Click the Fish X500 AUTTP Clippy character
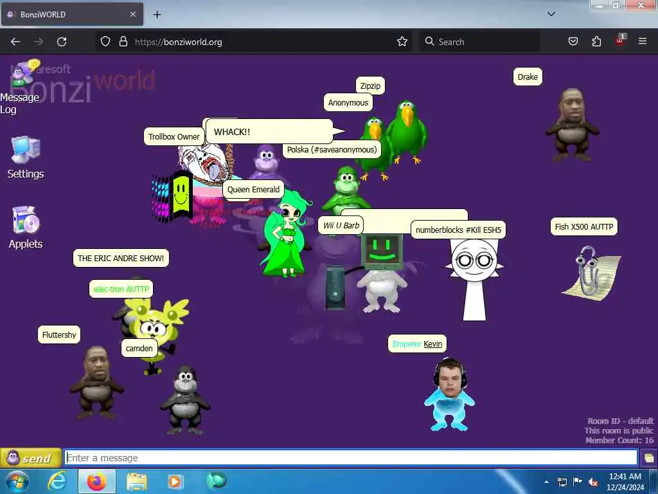 tap(592, 273)
